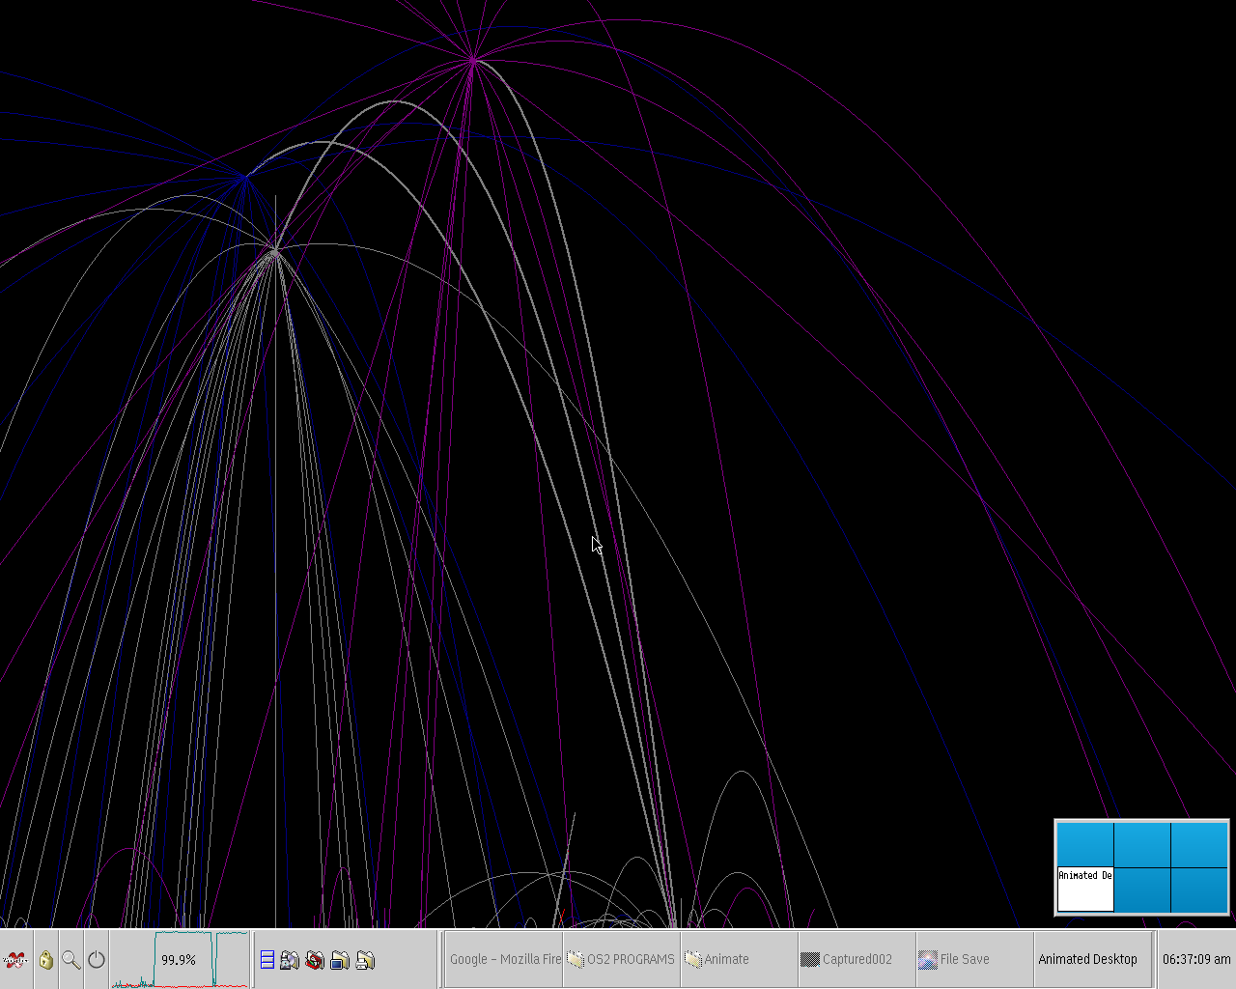Click the padlock lockup icon
This screenshot has width=1236, height=989.
(46, 960)
